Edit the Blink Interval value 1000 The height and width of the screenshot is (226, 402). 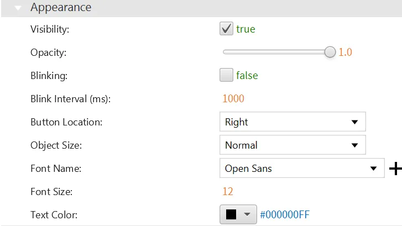click(x=233, y=99)
